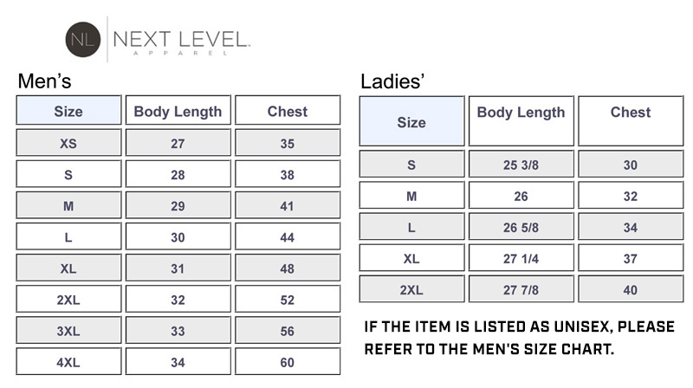Click the Men's 4XL size cell
The height and width of the screenshot is (388, 693).
click(68, 362)
